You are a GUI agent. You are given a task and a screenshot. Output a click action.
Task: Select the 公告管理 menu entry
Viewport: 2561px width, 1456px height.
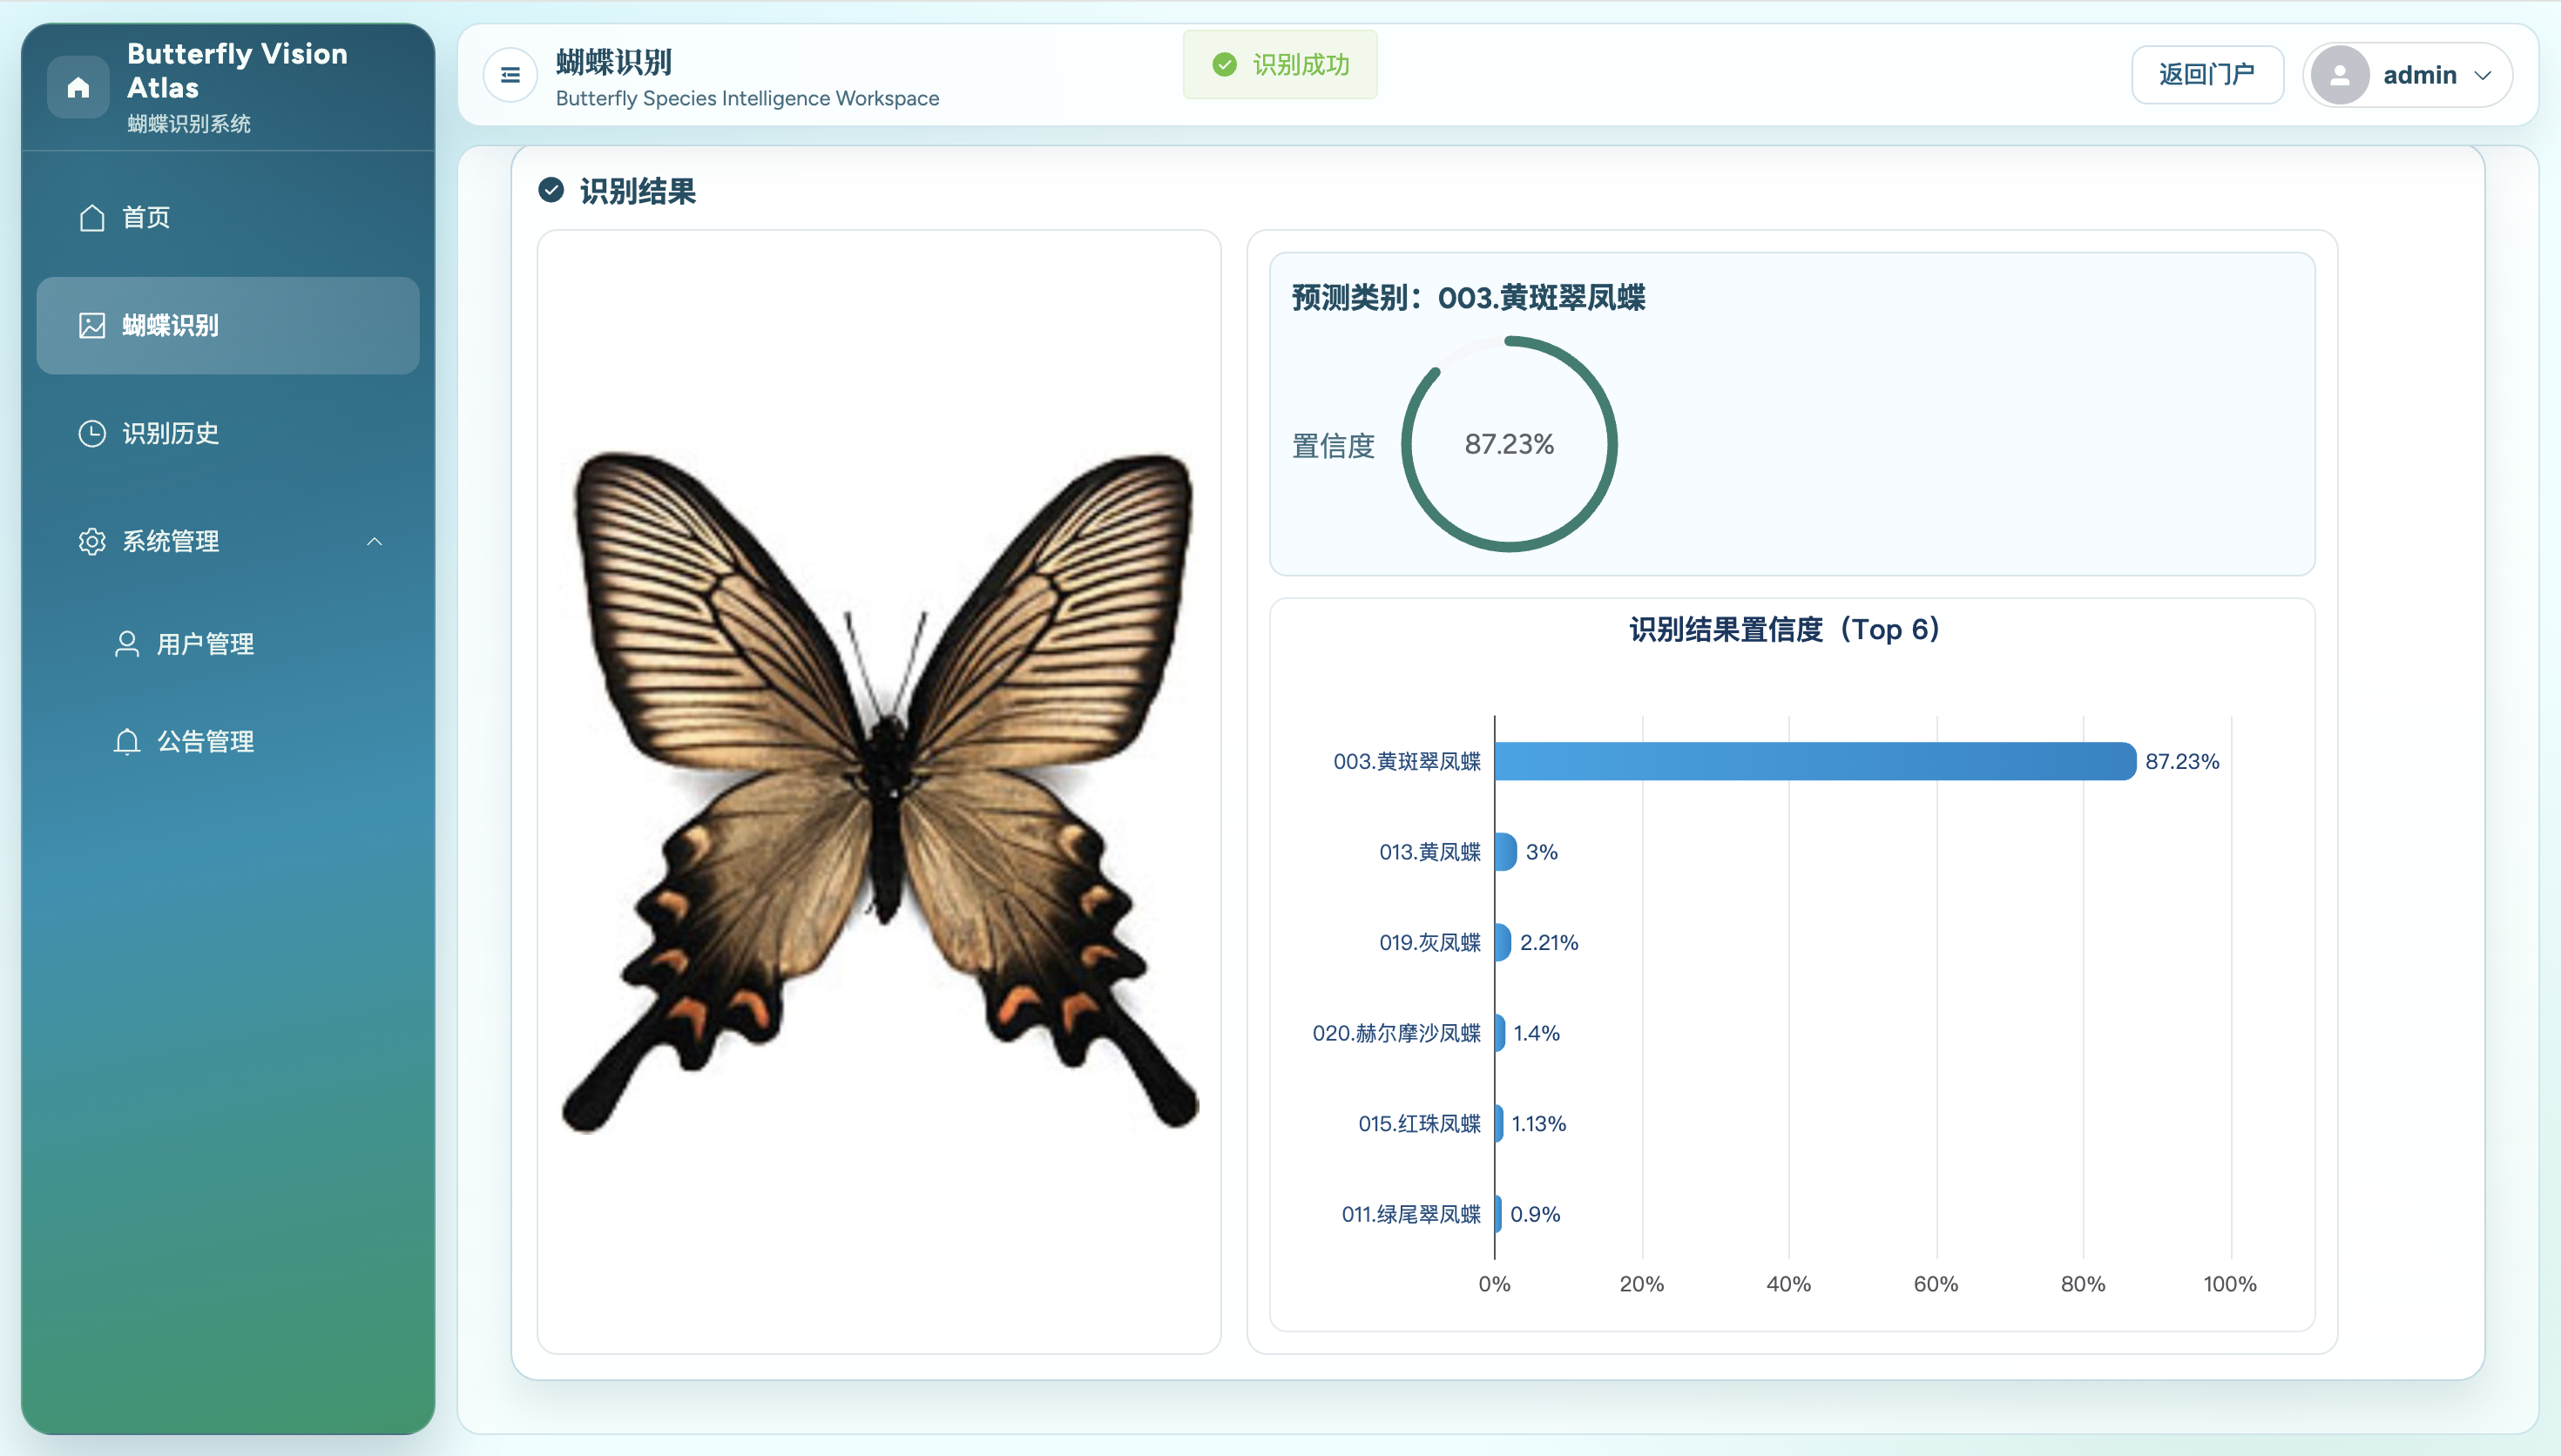pyautogui.click(x=205, y=741)
